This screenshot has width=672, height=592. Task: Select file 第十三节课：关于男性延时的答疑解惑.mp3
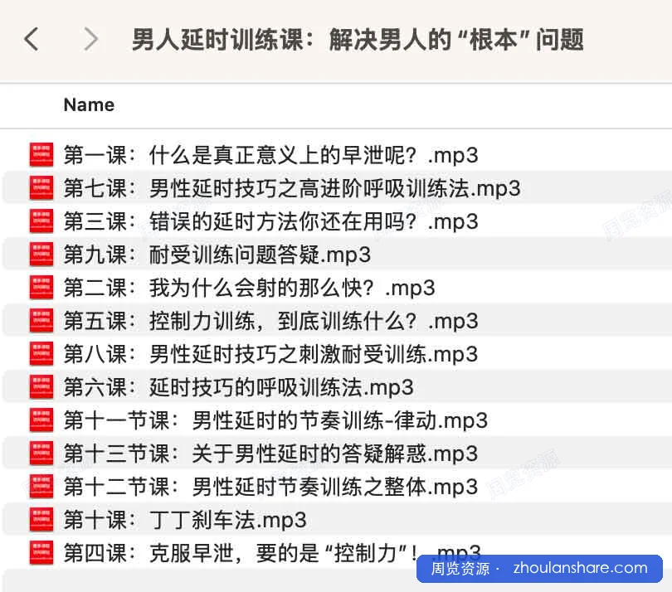pyautogui.click(x=270, y=454)
